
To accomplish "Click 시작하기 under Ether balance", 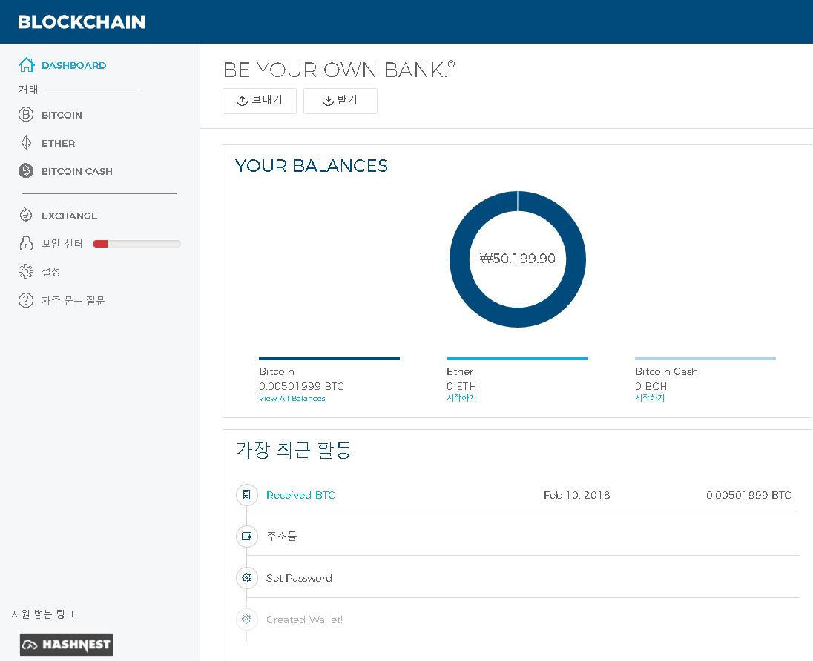I will coord(461,399).
